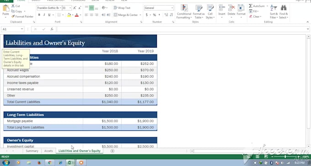Collapse the ribbon with the arrow
Image resolution: width=311 pixels, height=166 pixels.
click(307, 22)
